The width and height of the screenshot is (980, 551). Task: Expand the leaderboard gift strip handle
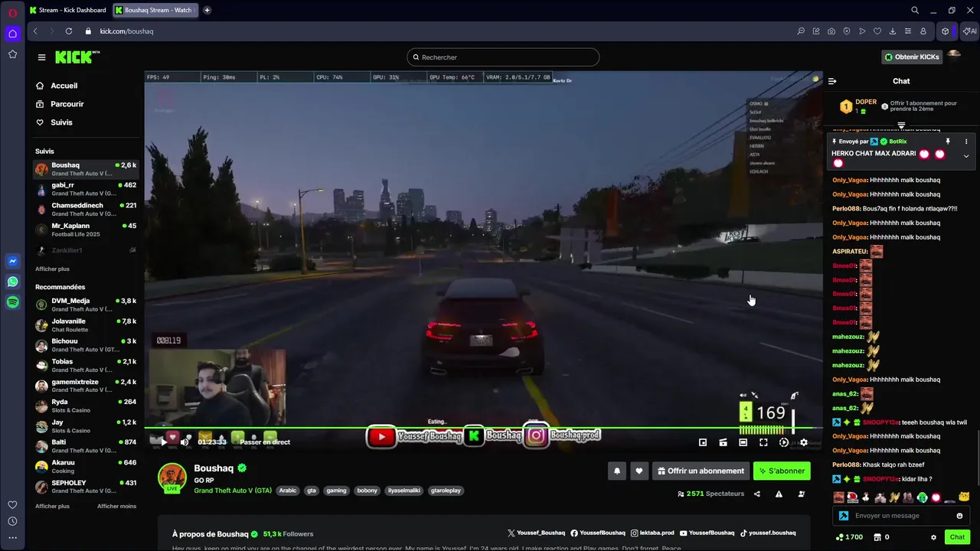[901, 126]
